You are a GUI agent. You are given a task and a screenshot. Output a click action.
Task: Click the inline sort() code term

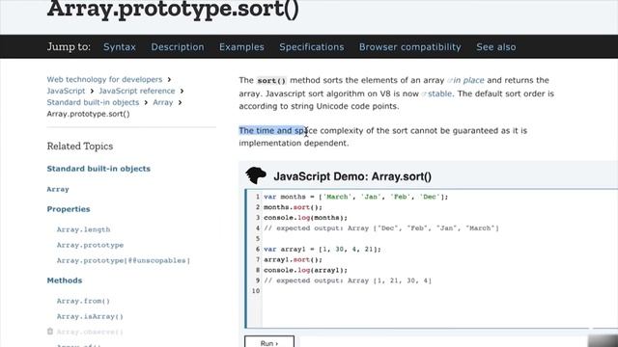271,81
